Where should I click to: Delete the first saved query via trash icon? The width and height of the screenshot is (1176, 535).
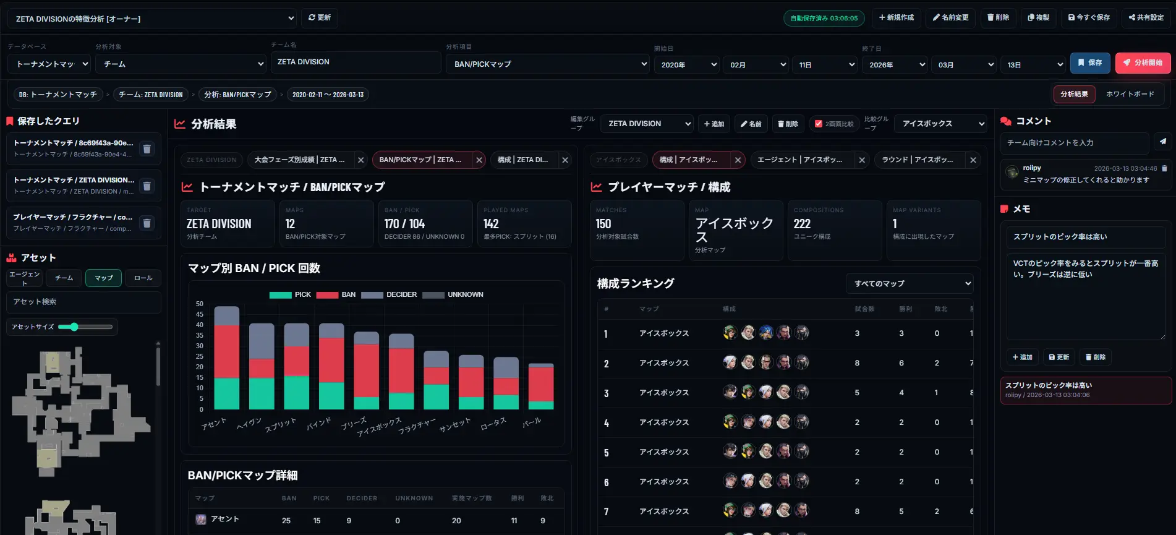(x=147, y=148)
